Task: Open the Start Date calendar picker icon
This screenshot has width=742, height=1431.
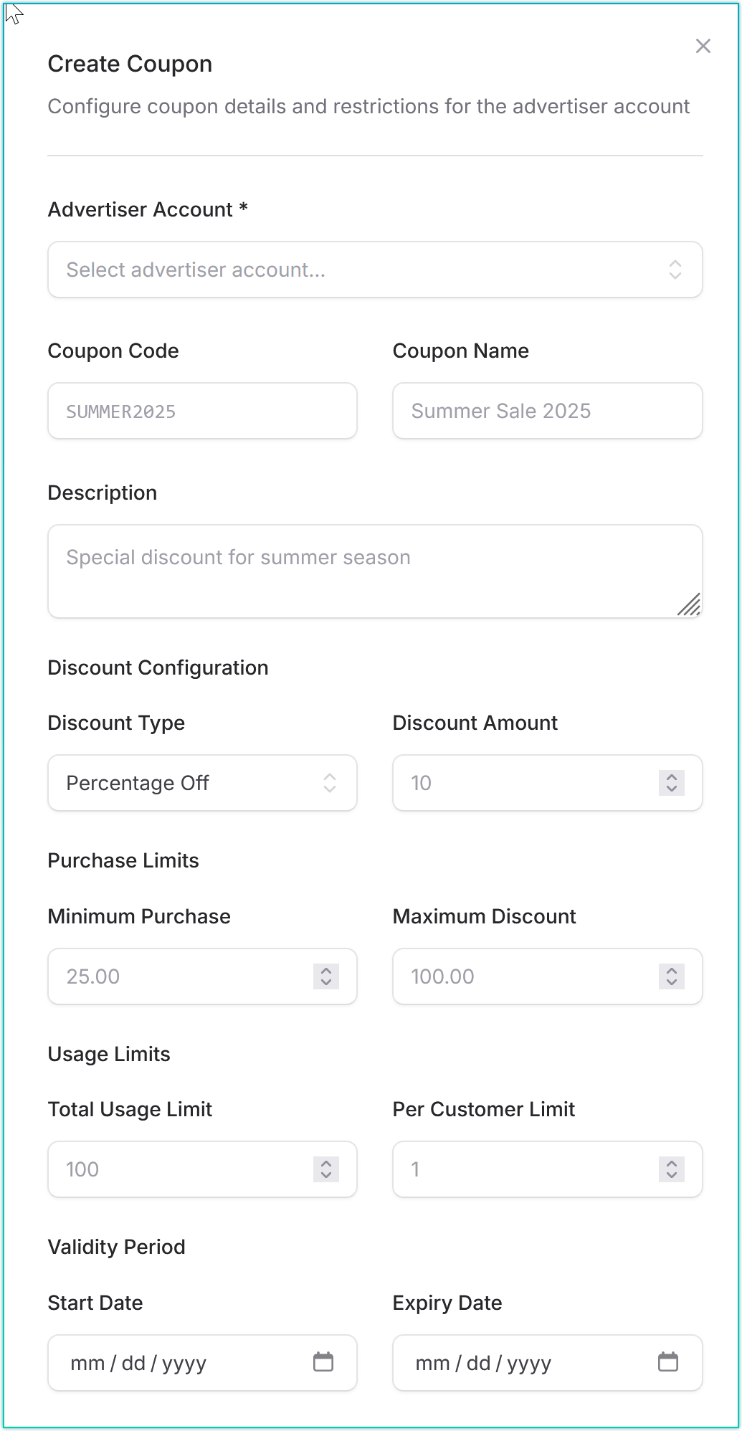Action: [323, 1362]
